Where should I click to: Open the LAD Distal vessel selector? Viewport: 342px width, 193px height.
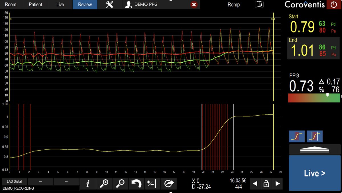pos(14,182)
